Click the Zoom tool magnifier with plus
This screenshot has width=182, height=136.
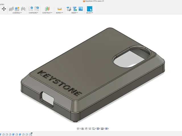[x=90, y=129]
